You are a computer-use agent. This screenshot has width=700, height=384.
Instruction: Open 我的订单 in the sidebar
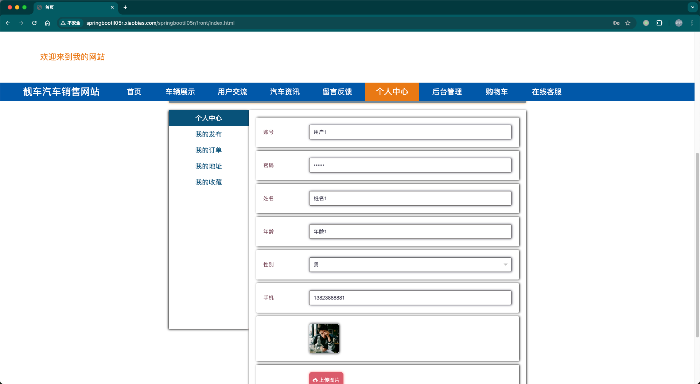point(209,150)
